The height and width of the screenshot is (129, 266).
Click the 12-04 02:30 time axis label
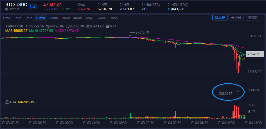click(172, 123)
